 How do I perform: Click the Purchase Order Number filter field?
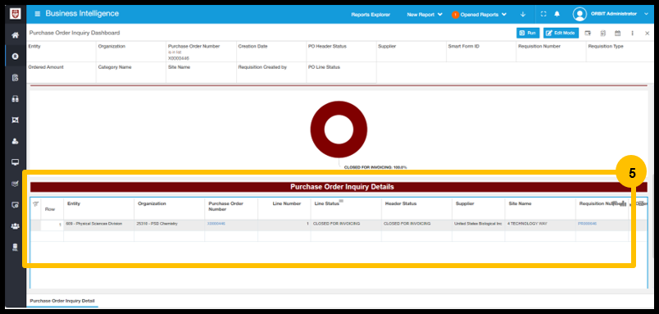click(202, 52)
